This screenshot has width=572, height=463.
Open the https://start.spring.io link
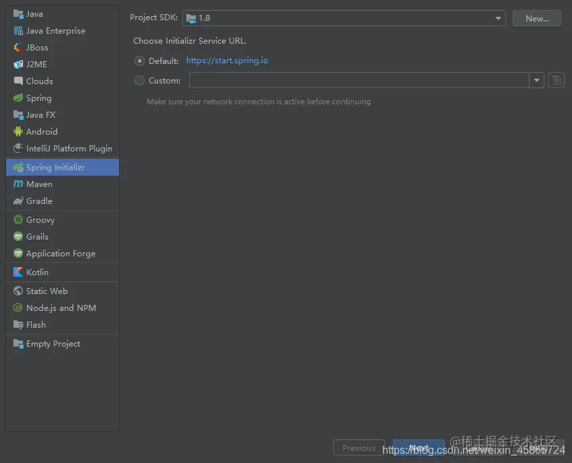click(227, 61)
